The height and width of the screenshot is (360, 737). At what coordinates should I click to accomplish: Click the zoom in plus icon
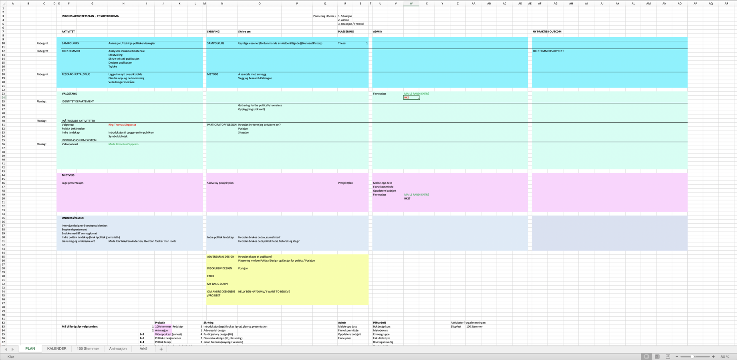[713, 356]
